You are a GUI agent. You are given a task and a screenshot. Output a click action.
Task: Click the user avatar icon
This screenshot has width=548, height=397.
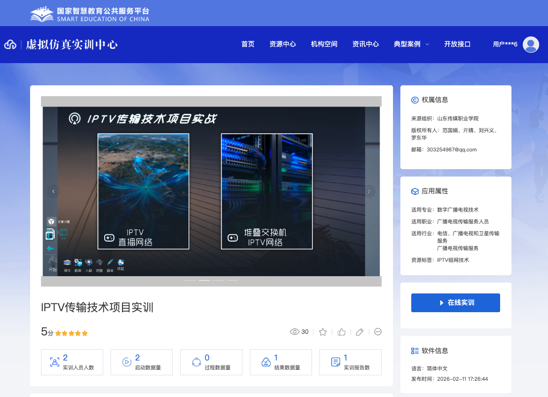coord(531,44)
